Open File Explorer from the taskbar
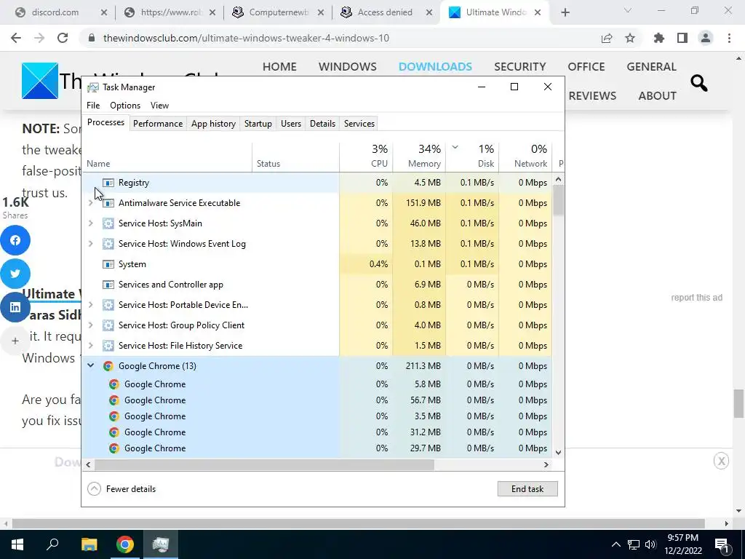Image resolution: width=745 pixels, height=559 pixels. click(89, 544)
